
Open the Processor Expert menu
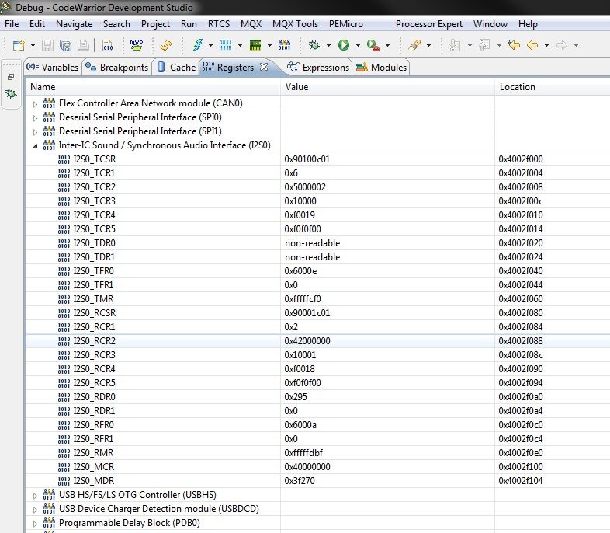[428, 24]
